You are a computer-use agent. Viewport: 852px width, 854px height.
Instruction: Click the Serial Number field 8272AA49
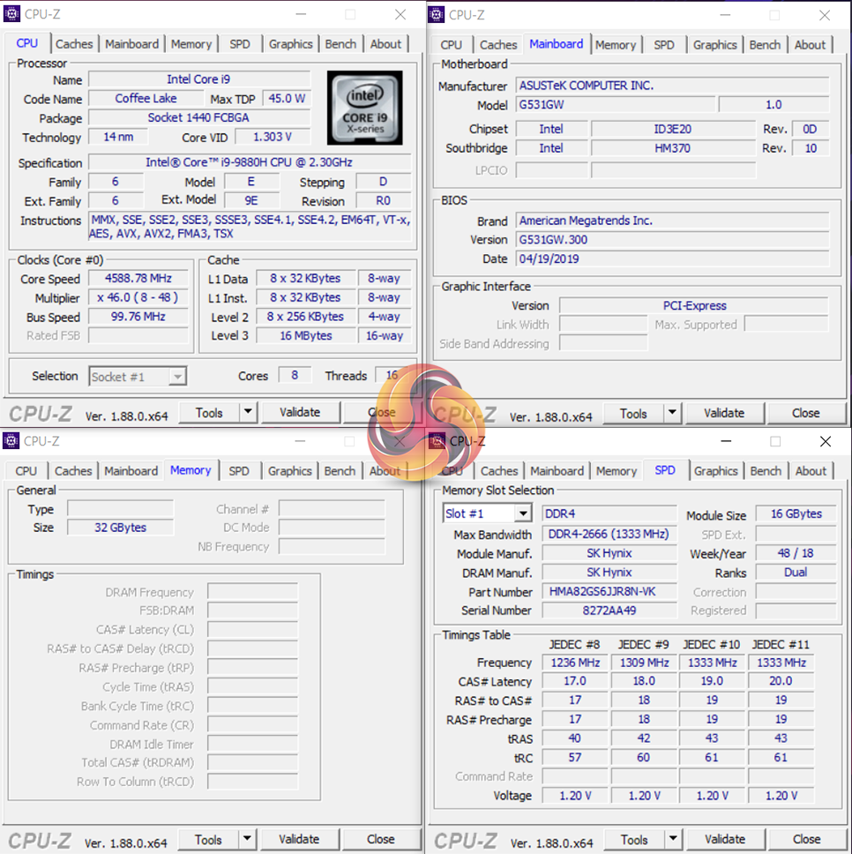pos(609,611)
